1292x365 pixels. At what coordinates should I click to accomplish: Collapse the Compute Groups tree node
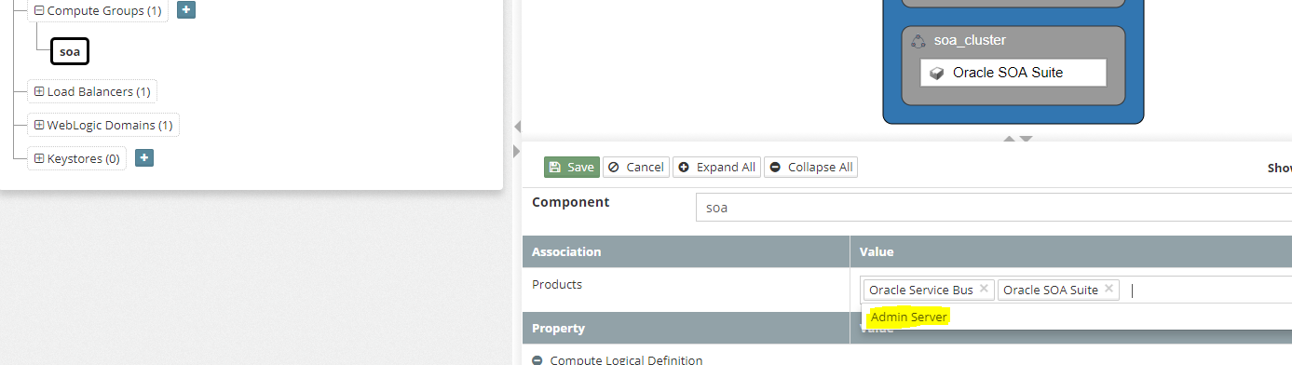point(39,11)
